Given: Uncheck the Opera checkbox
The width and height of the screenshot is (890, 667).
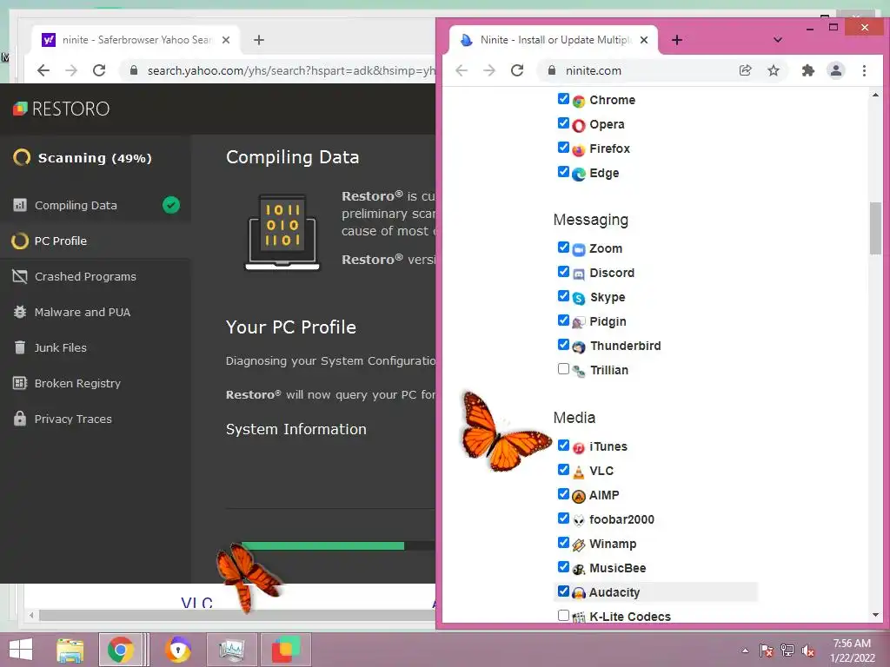Looking at the screenshot, I should tap(563, 123).
